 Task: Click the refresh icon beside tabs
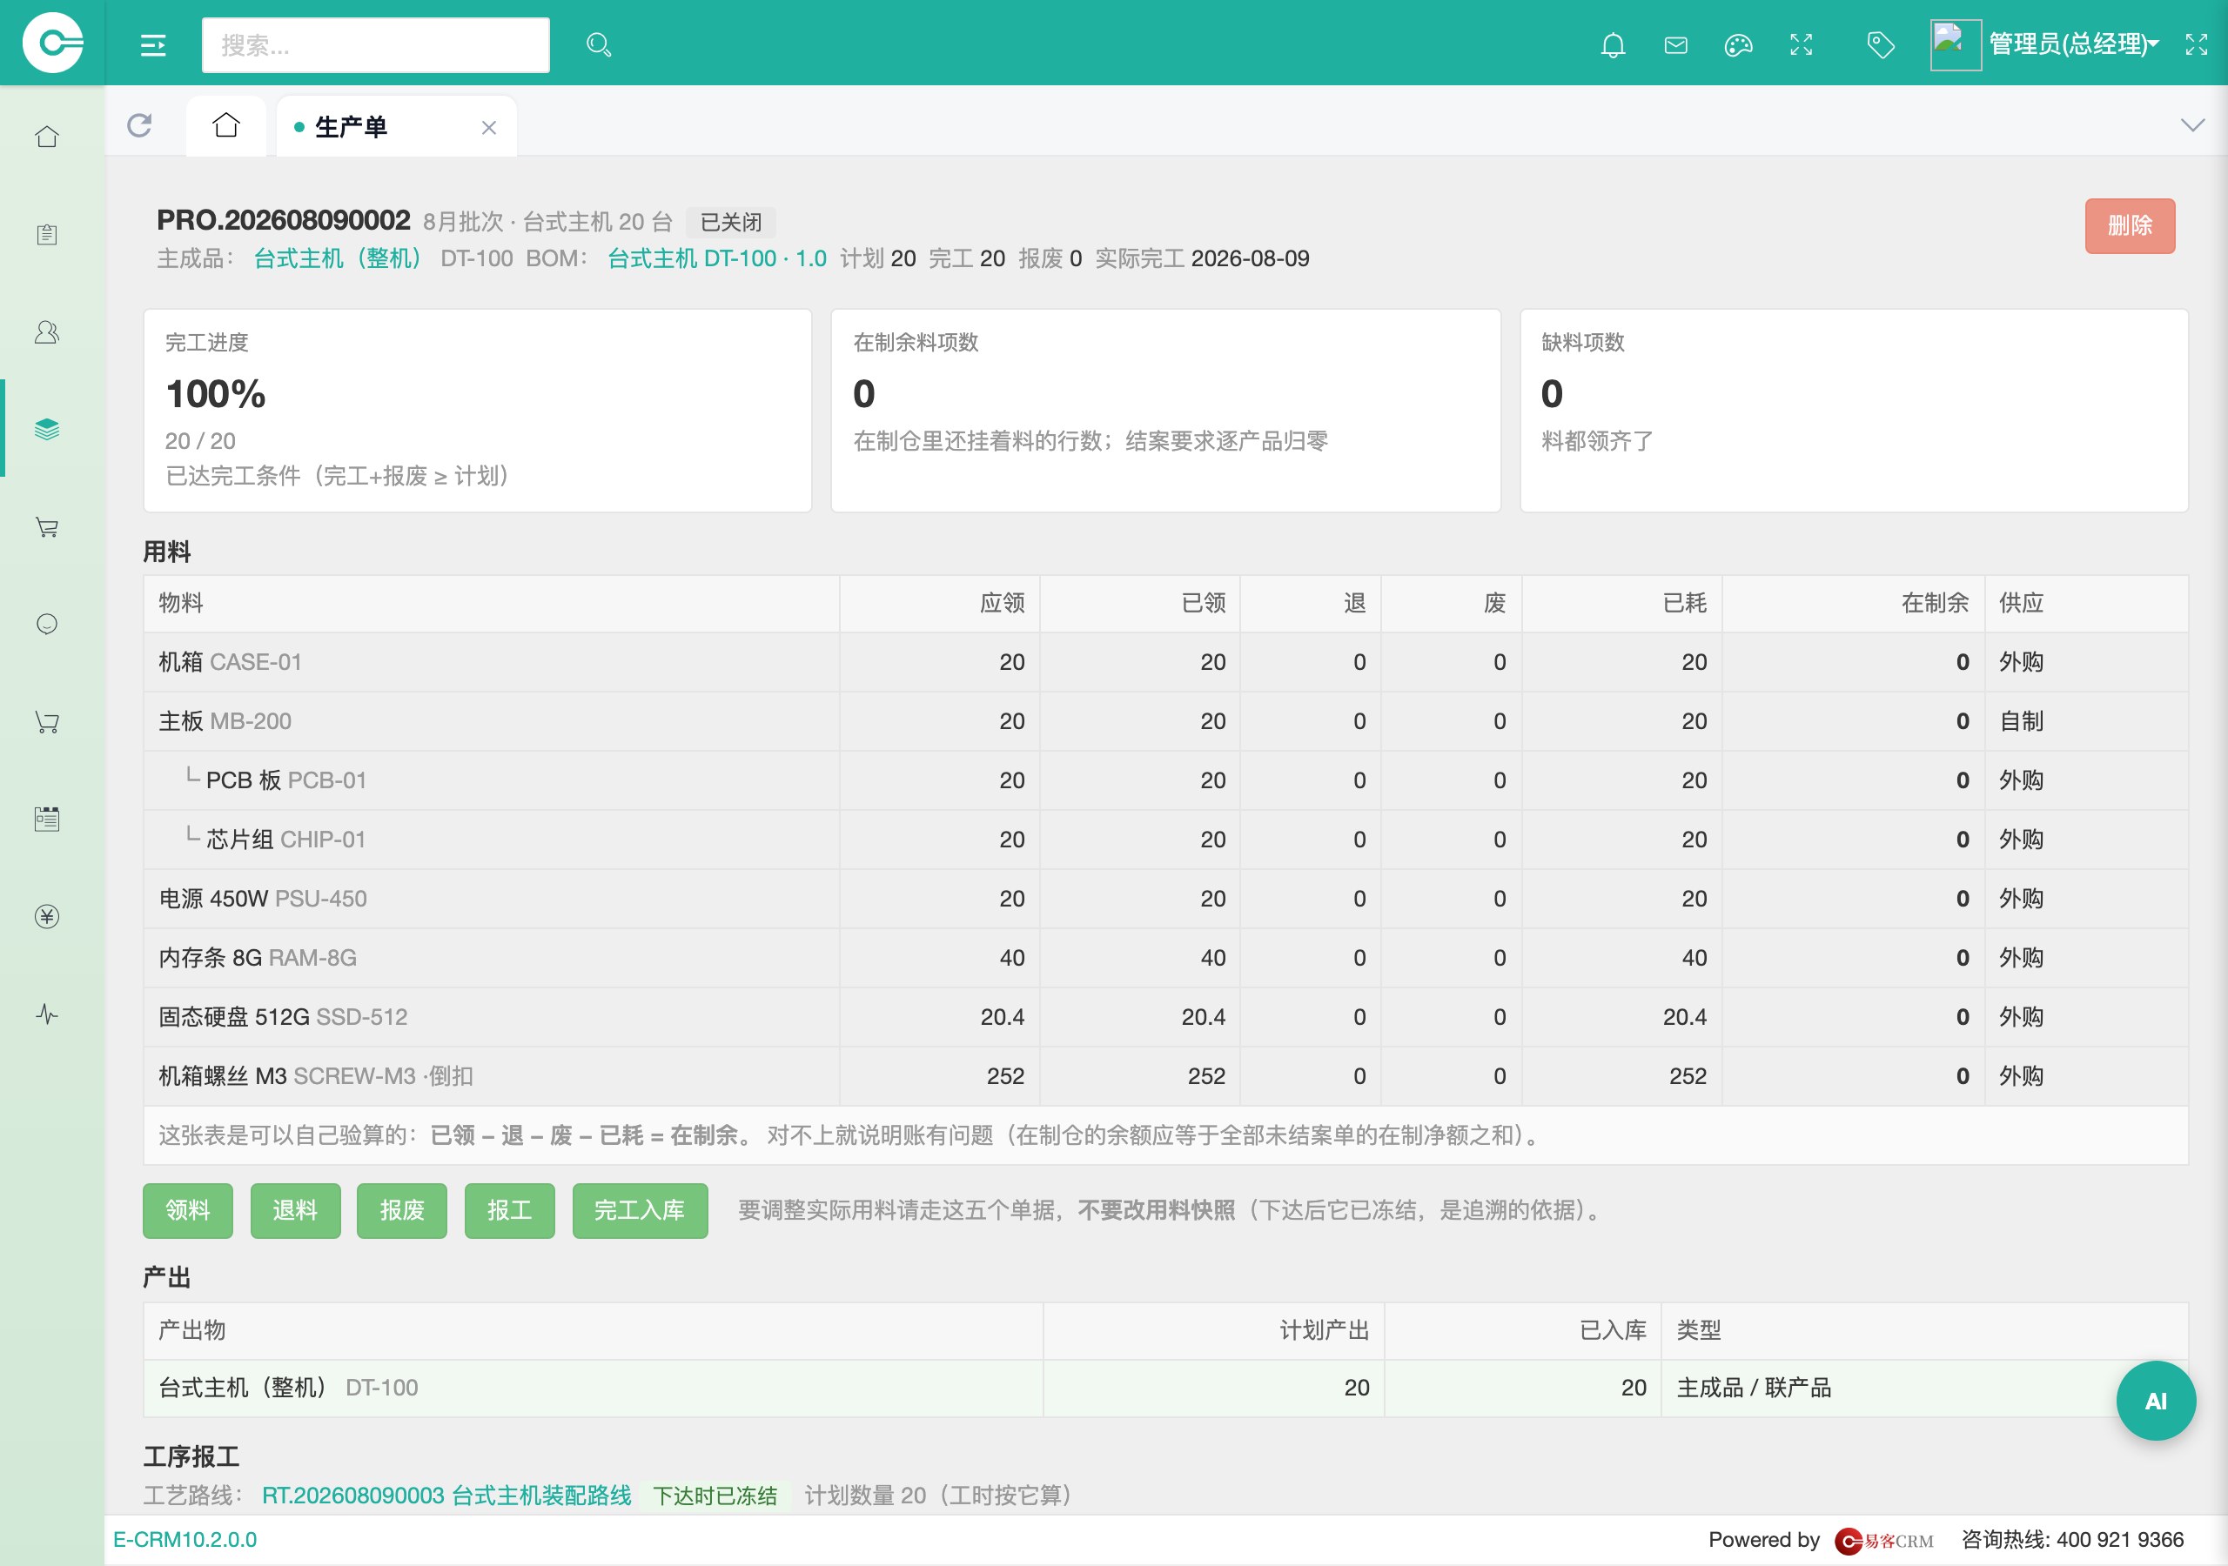140,125
